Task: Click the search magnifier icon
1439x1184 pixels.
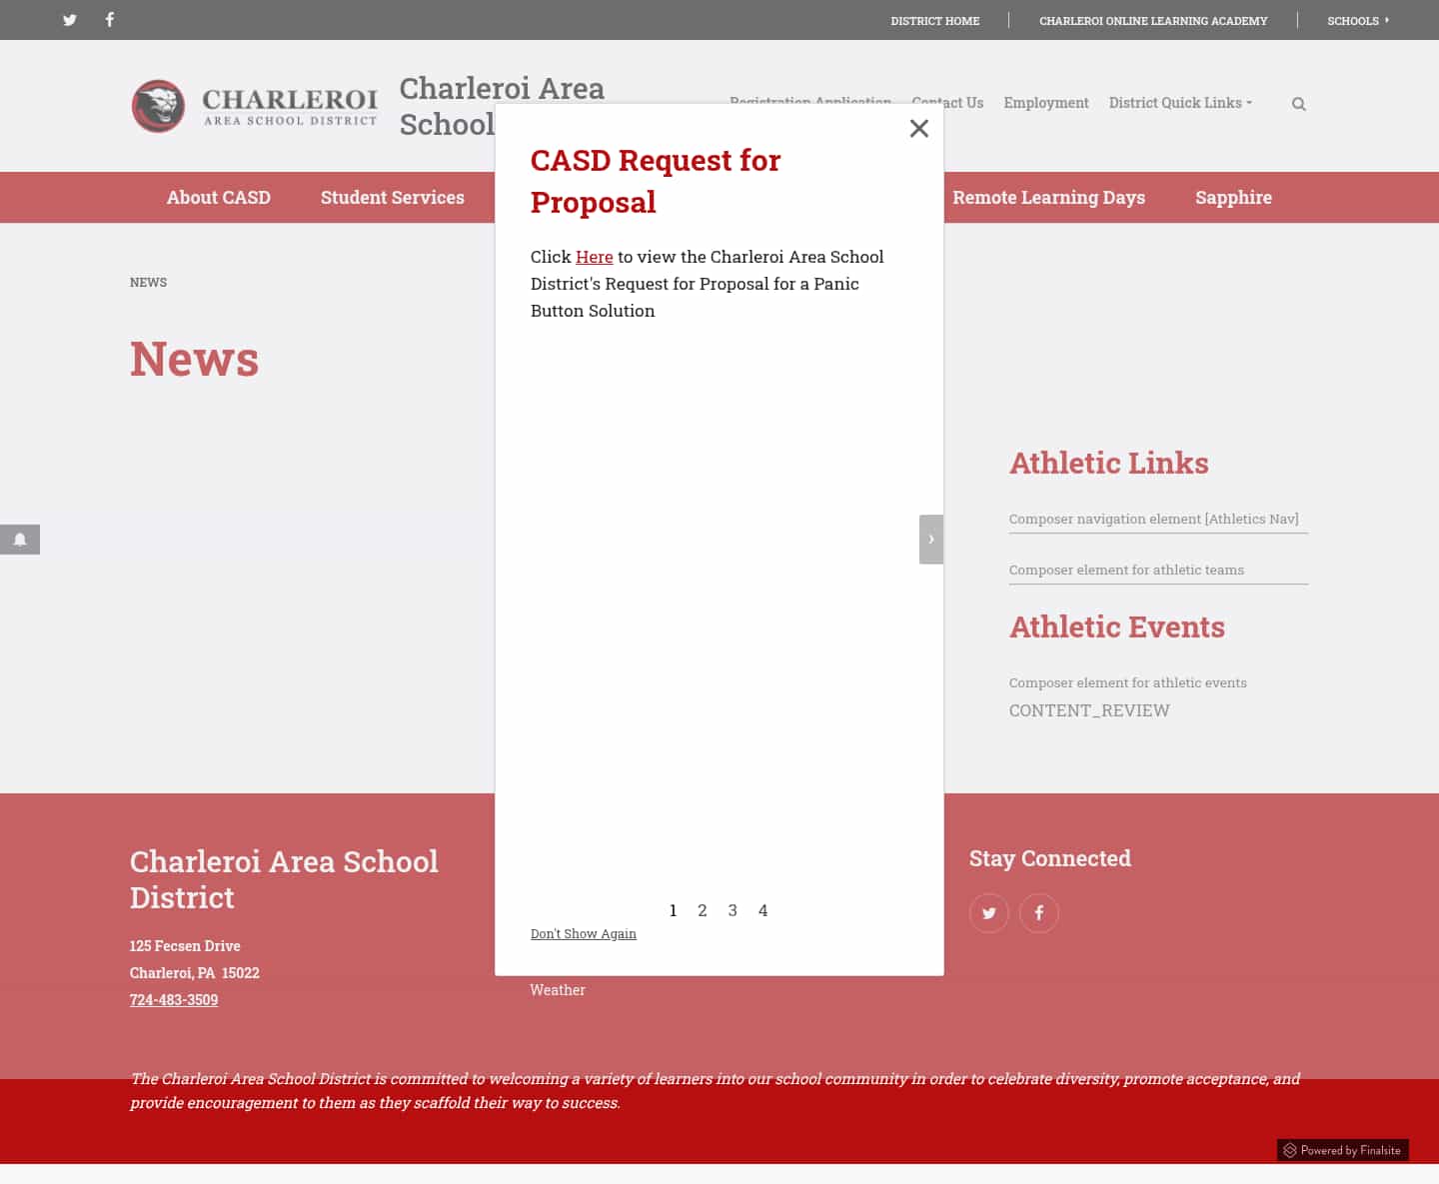Action: pyautogui.click(x=1299, y=103)
